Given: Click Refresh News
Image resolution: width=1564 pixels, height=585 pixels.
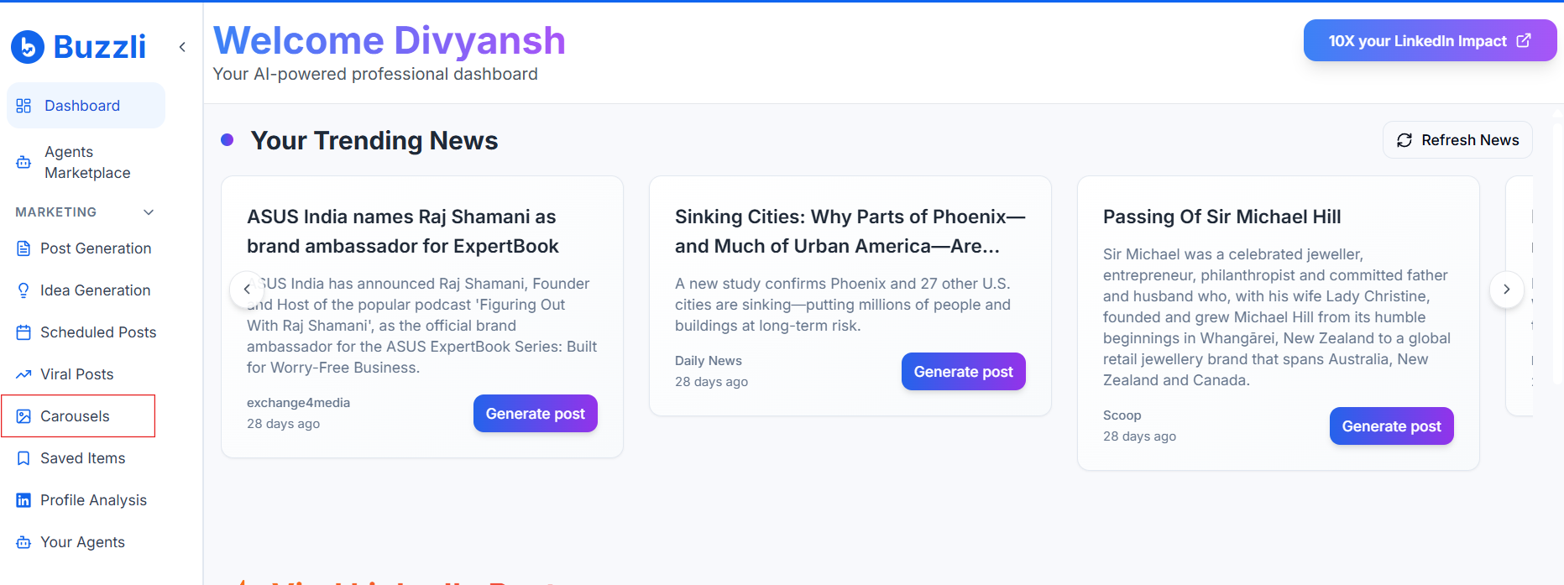Looking at the screenshot, I should (1457, 139).
